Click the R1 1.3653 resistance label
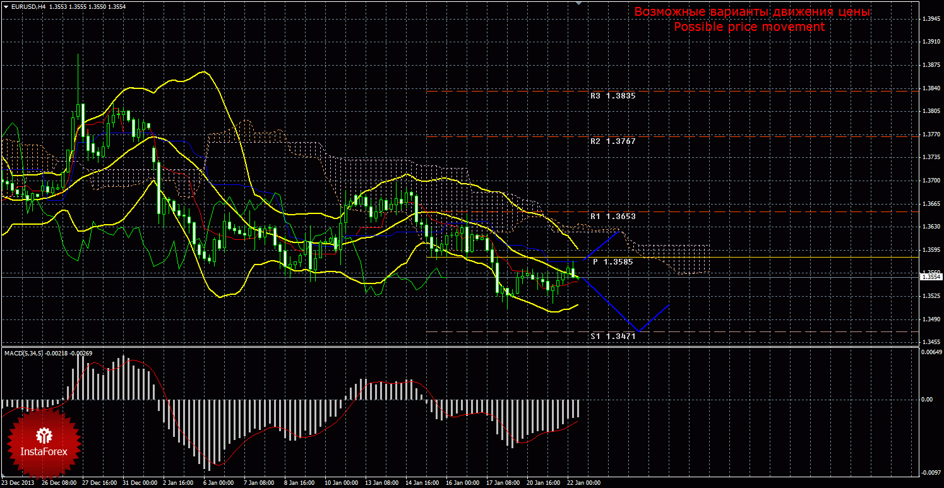 coord(612,217)
